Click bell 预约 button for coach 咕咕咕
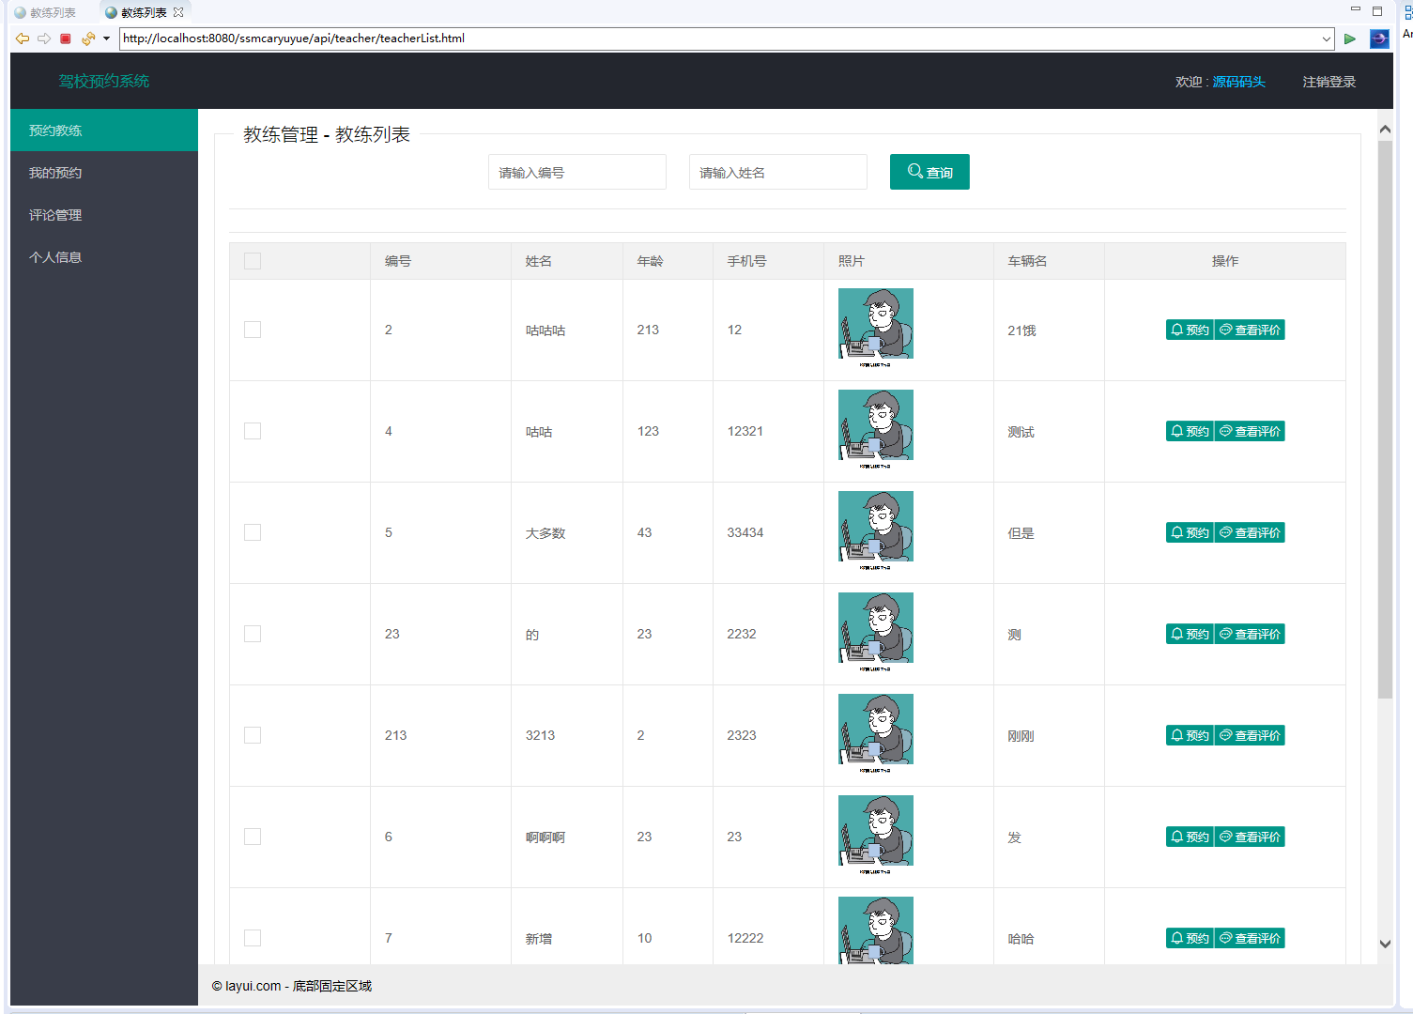 point(1190,330)
